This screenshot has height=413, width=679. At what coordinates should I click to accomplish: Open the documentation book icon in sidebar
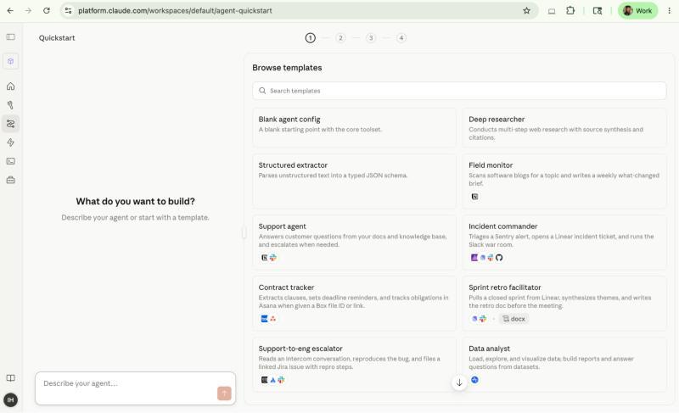[x=11, y=378]
